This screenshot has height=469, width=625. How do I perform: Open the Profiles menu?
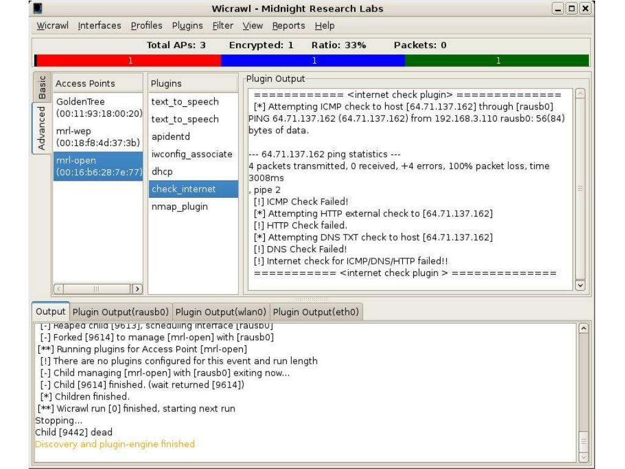click(146, 26)
